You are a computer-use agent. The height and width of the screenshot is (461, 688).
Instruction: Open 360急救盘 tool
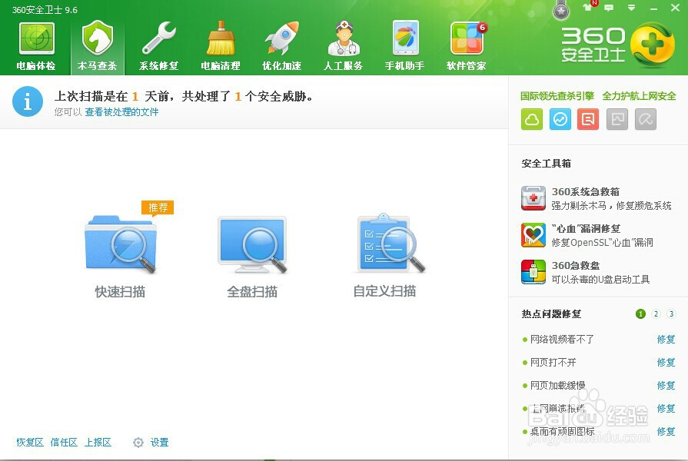(585, 272)
